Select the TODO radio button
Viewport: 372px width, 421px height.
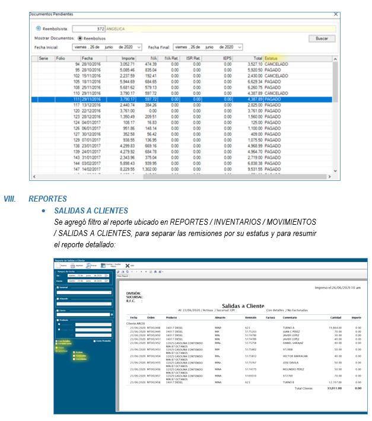point(57,347)
